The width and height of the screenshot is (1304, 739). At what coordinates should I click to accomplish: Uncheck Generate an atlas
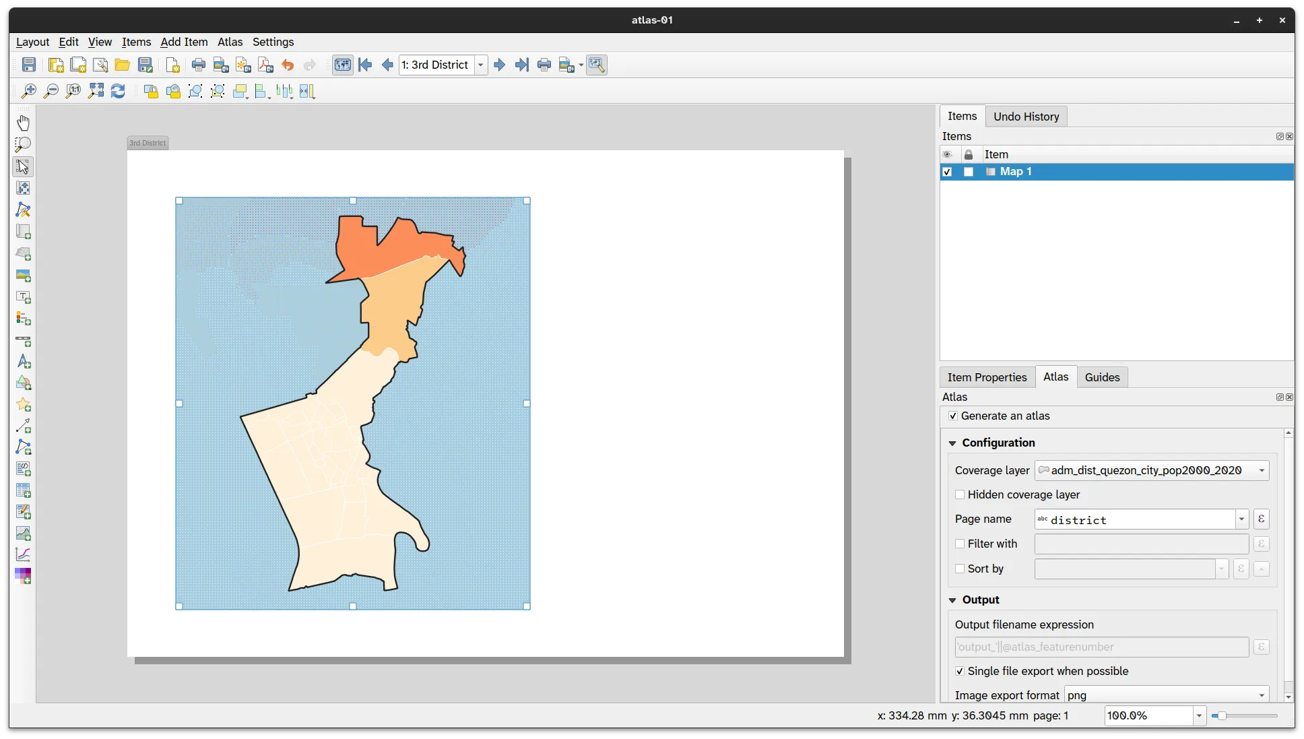click(953, 416)
